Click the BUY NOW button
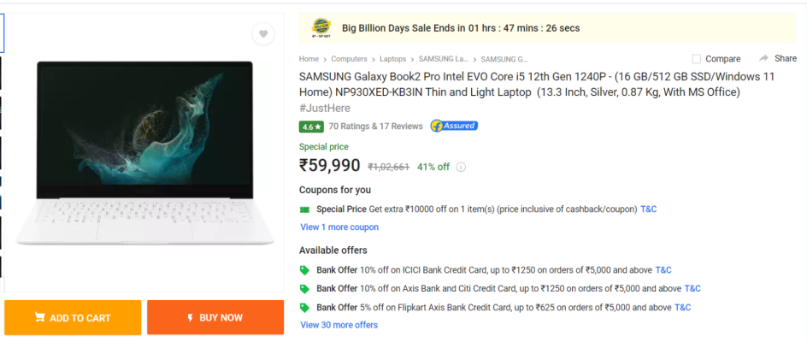The image size is (807, 342). [215, 318]
